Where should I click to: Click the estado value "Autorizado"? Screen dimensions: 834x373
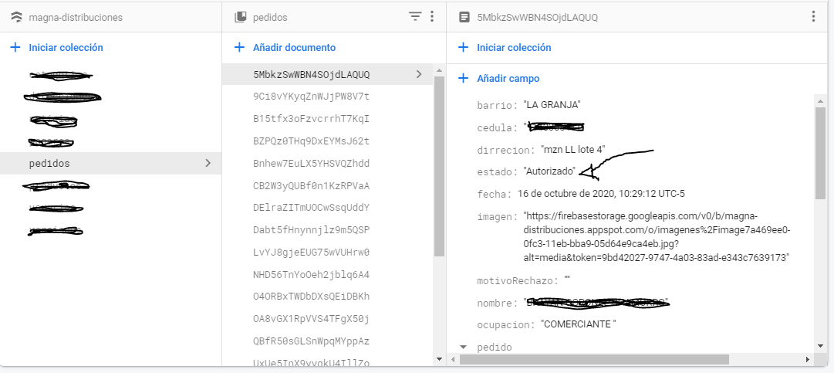pyautogui.click(x=554, y=171)
